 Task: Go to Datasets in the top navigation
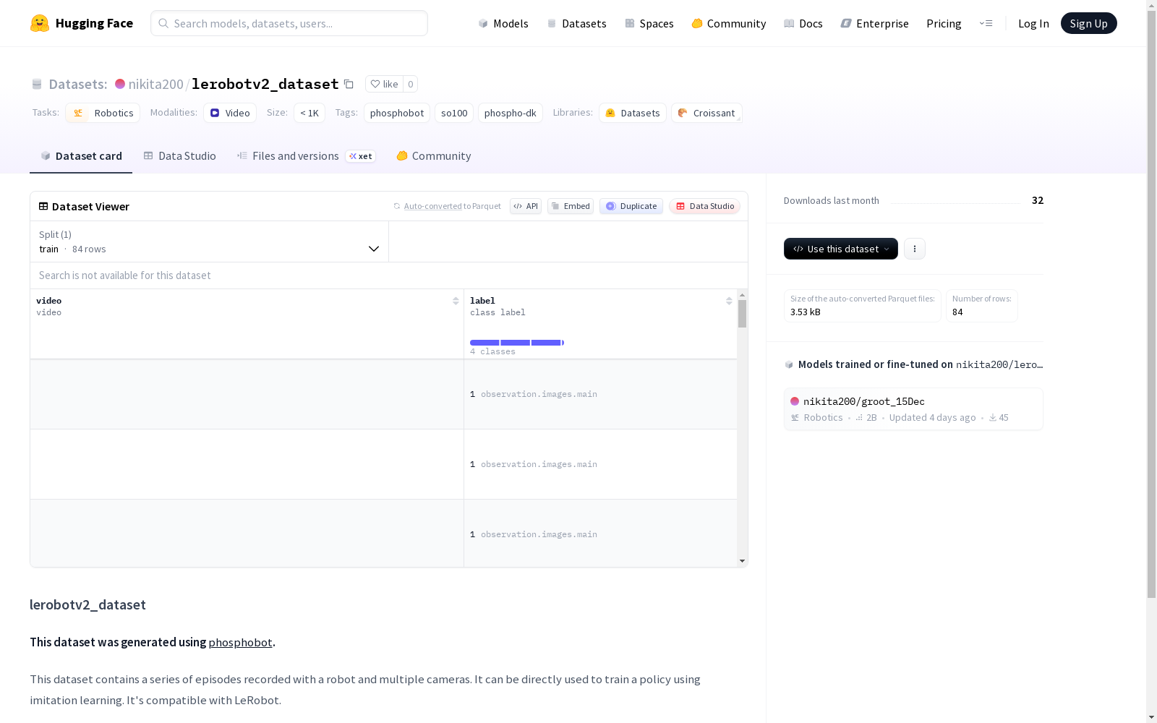click(576, 23)
